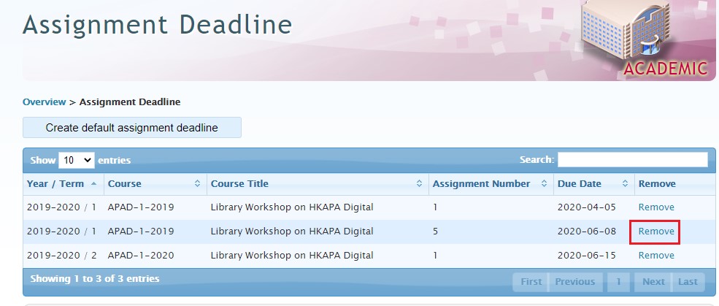719x306 pixels.
Task: Click the Remove column header
Action: coord(674,183)
